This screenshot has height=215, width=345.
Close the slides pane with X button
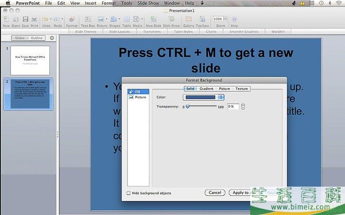pos(52,38)
